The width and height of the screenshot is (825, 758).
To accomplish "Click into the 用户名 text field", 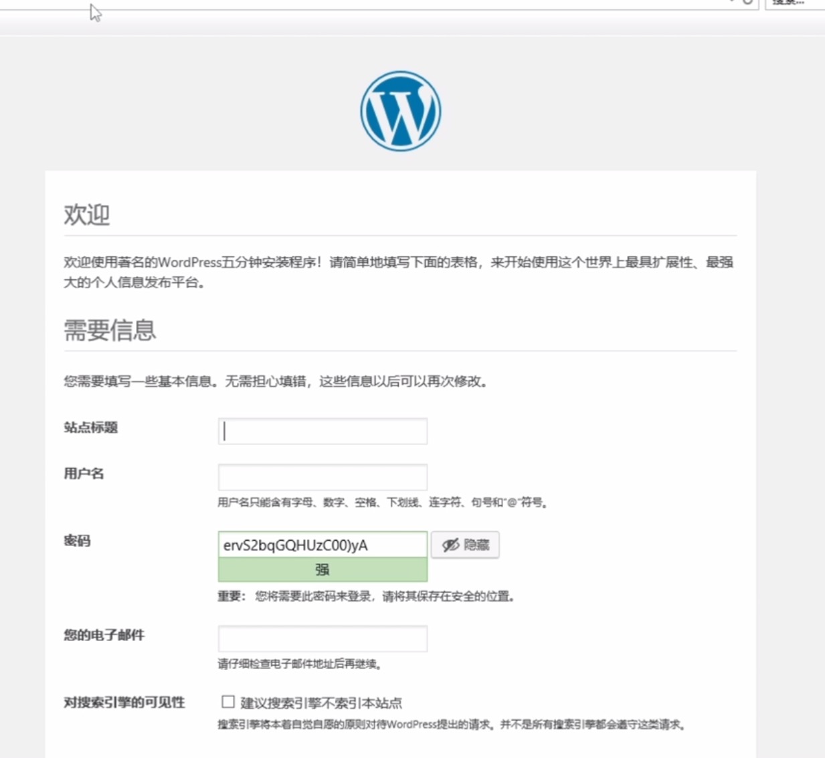I will 323,477.
